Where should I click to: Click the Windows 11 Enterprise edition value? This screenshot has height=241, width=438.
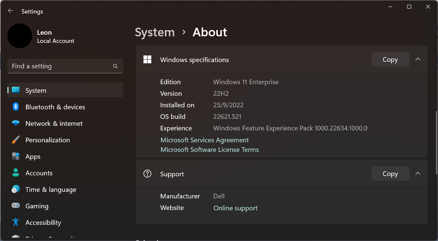click(246, 82)
